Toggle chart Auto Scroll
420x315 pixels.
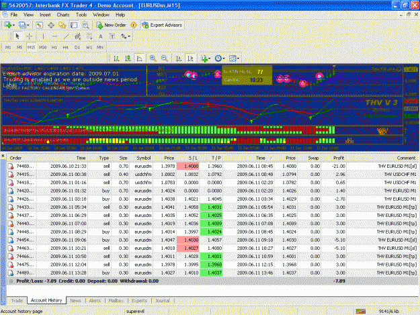(179, 58)
